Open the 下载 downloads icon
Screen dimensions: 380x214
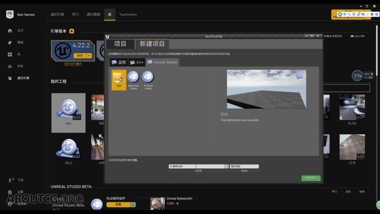point(10,180)
